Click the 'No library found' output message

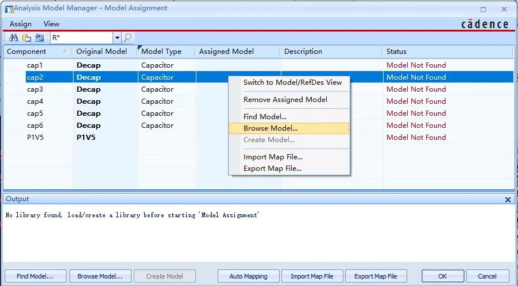(132, 215)
